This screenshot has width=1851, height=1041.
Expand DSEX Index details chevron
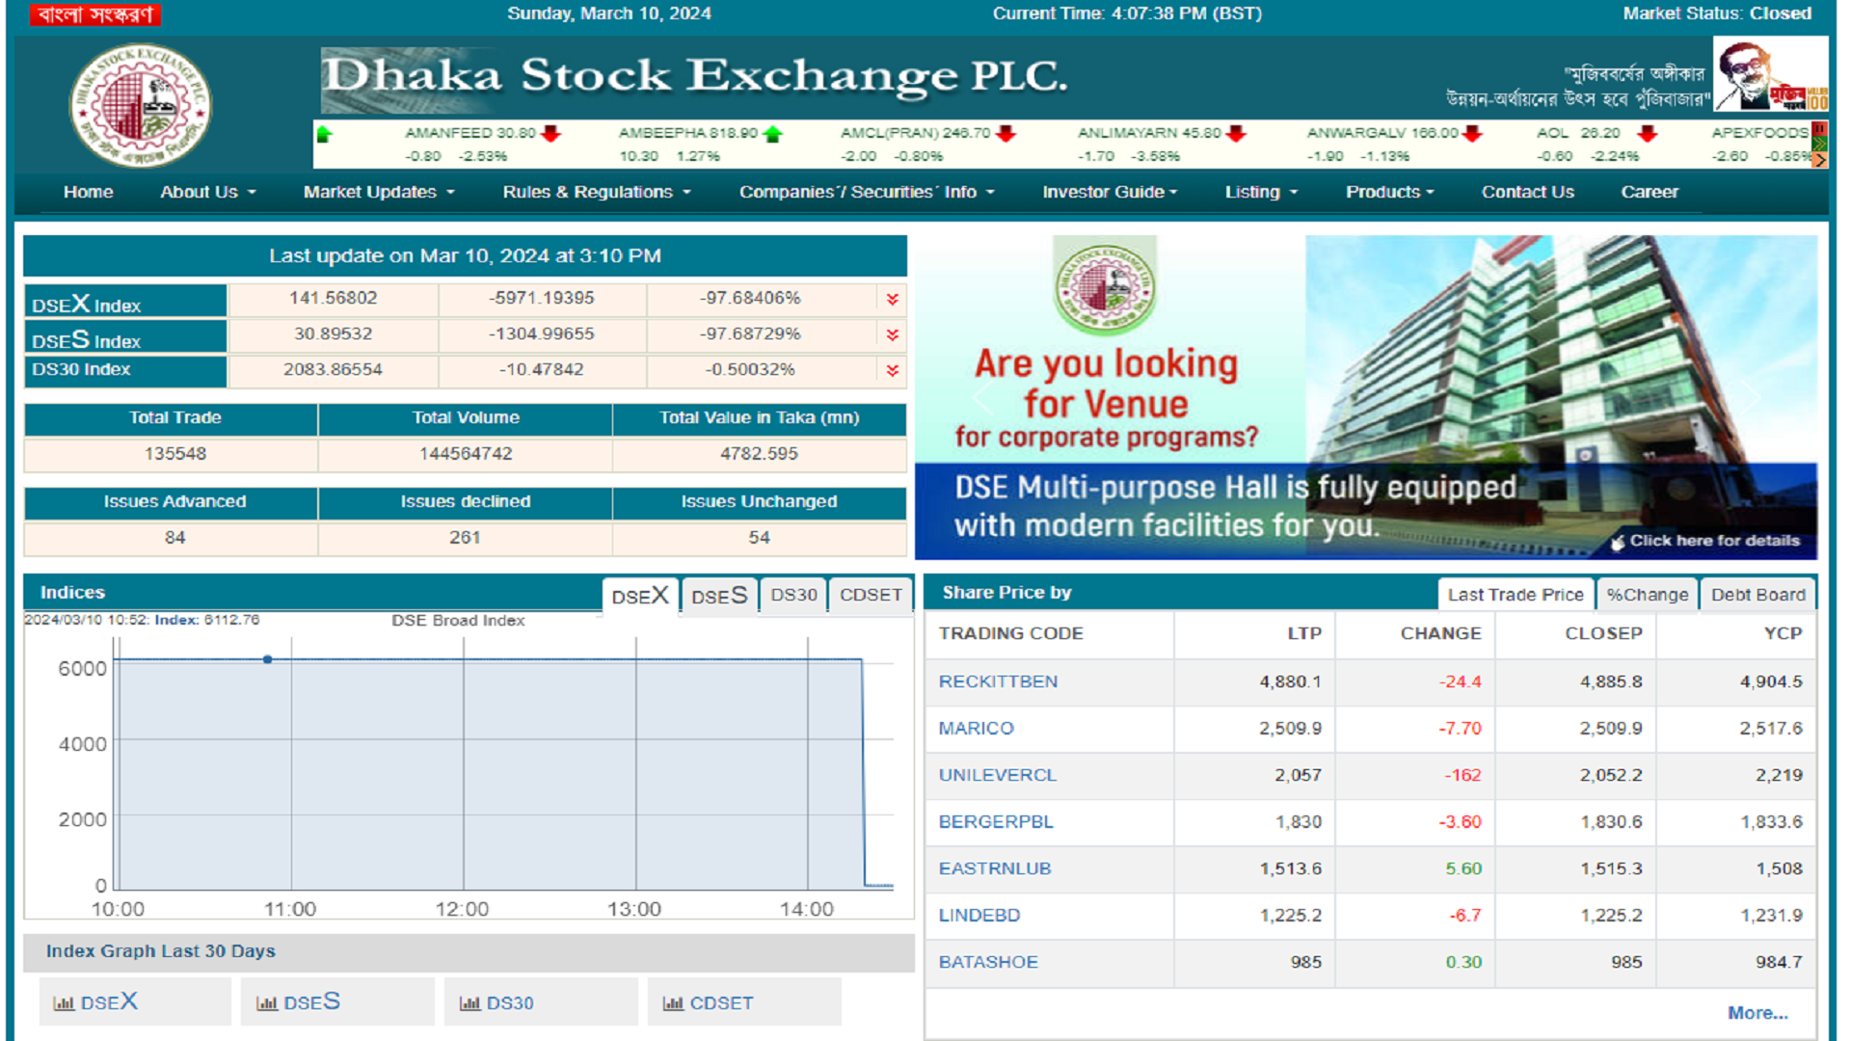click(892, 300)
